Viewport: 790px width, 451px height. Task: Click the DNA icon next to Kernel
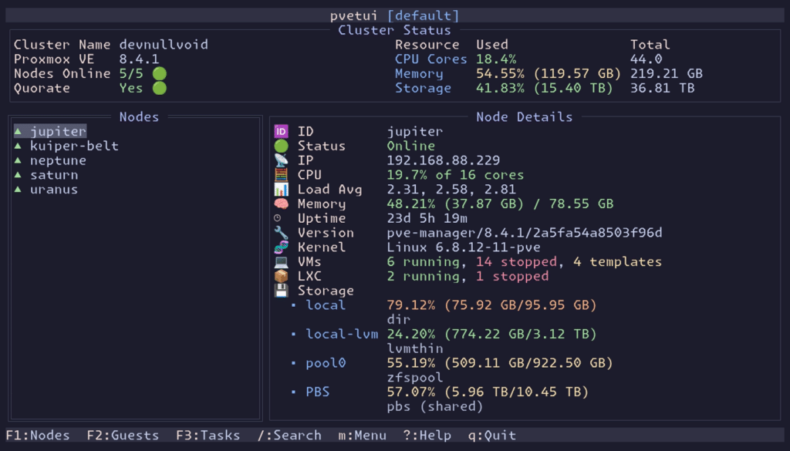[x=281, y=247]
